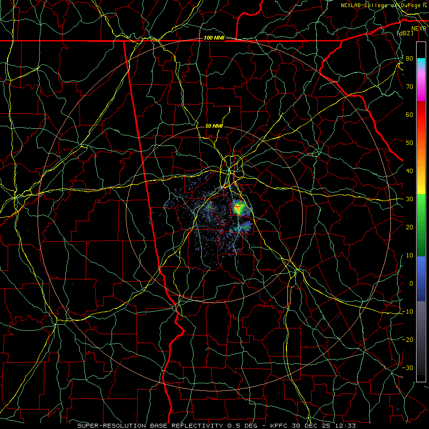Click the dBZ units label
429x429 pixels.
pos(405,33)
